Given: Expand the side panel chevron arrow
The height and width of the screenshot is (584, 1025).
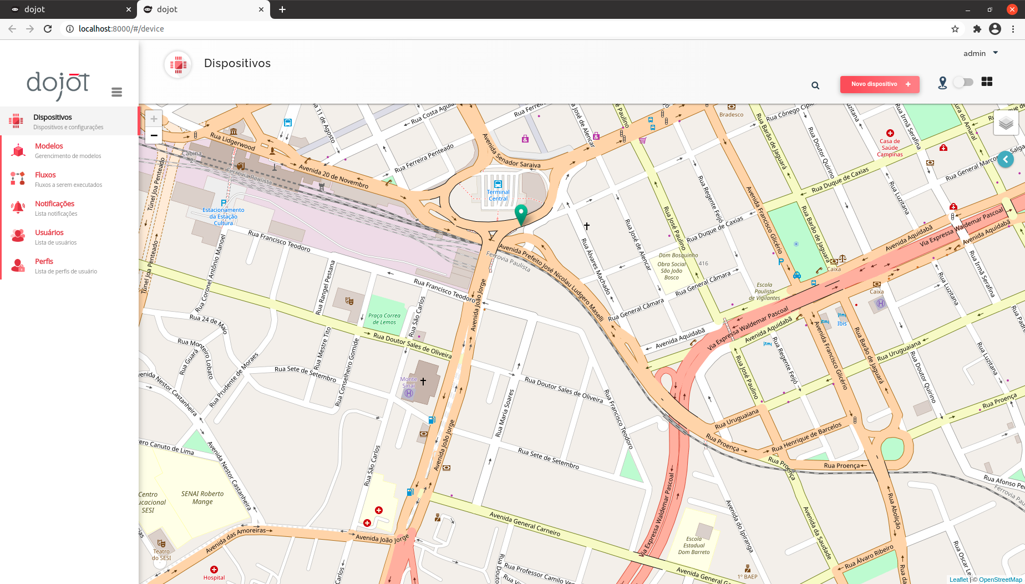Looking at the screenshot, I should 1006,159.
